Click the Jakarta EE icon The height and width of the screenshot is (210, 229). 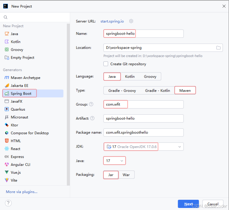pyautogui.click(x=7, y=85)
